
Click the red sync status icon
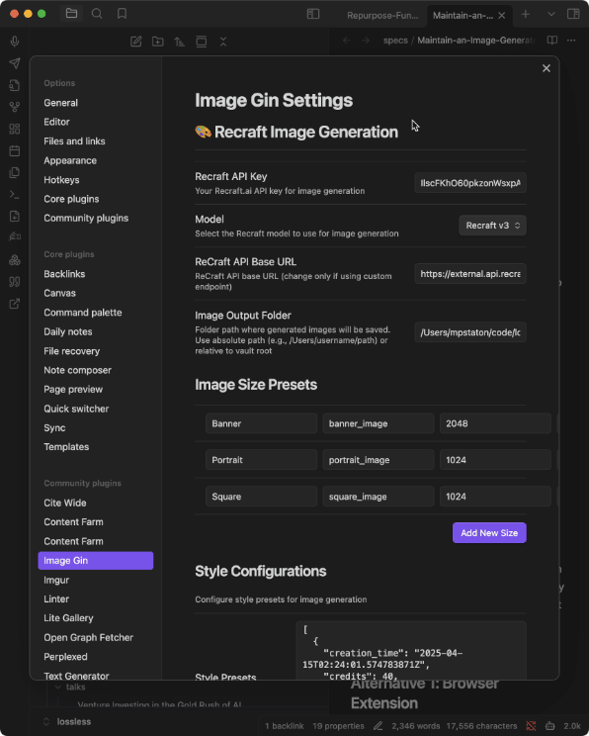[531, 726]
